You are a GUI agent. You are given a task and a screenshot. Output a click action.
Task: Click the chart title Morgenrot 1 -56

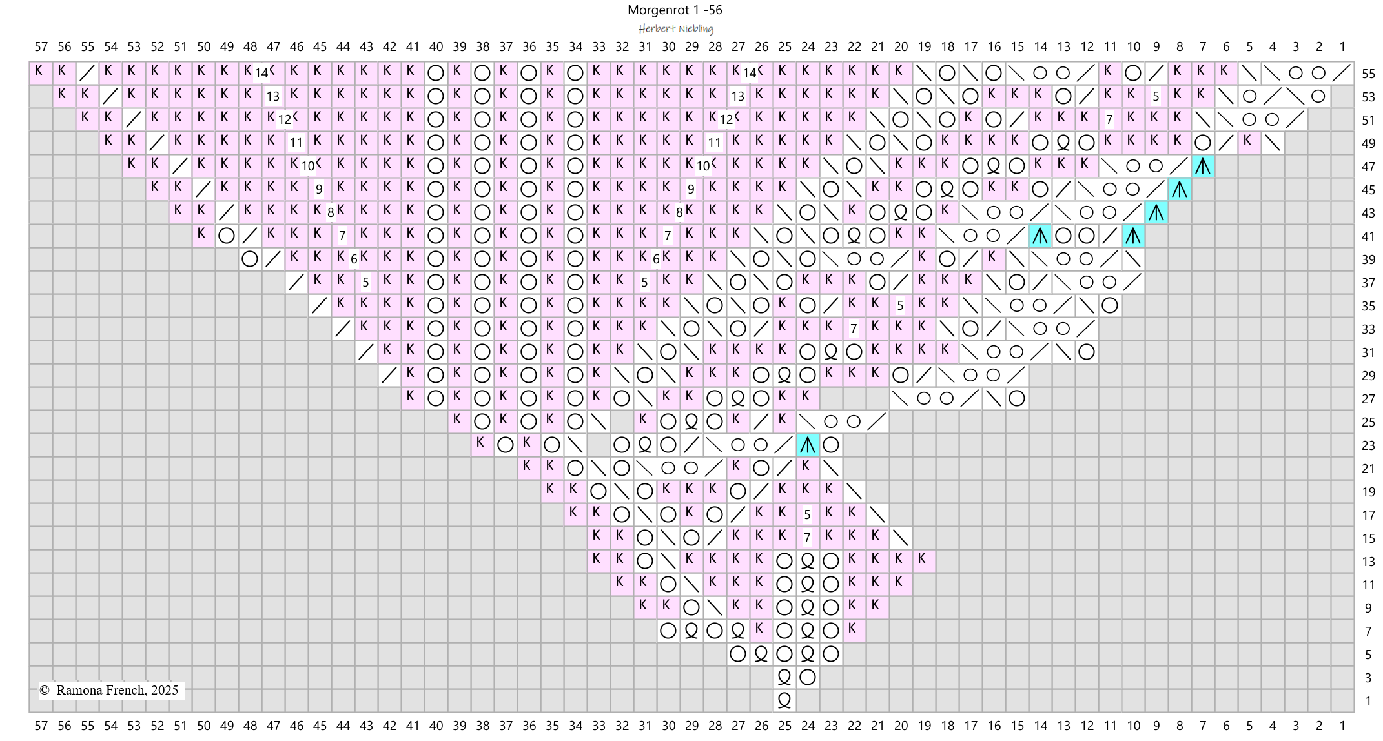click(675, 10)
